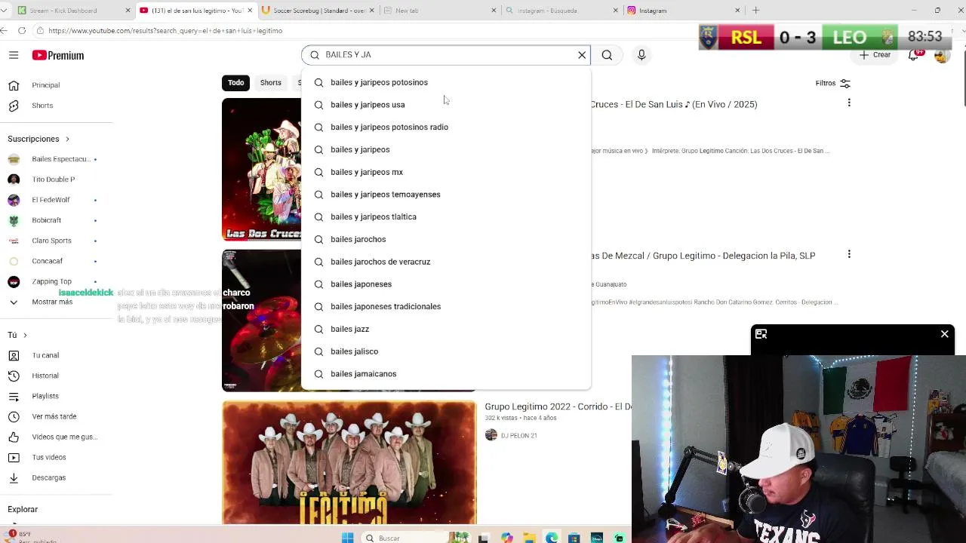The width and height of the screenshot is (966, 543).
Task: Pick the plain bailes japoneses suggestion
Action: (x=445, y=284)
